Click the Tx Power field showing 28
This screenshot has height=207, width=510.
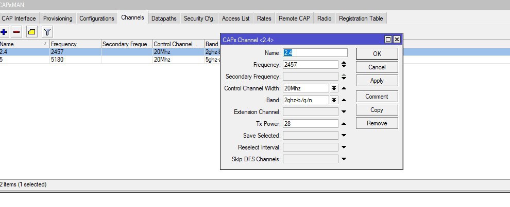pyautogui.click(x=311, y=124)
